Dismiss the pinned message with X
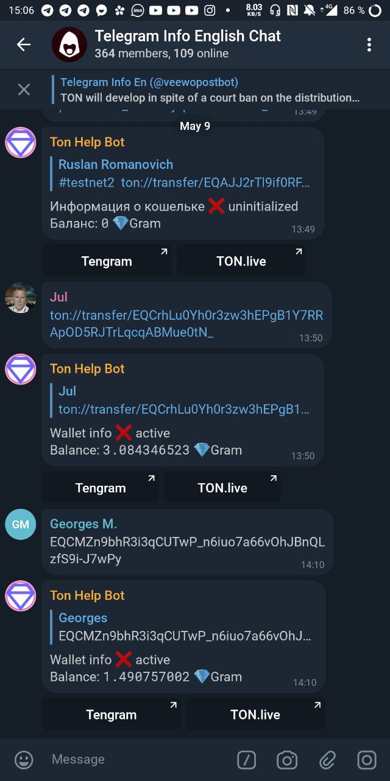This screenshot has height=781, width=390. (x=24, y=90)
